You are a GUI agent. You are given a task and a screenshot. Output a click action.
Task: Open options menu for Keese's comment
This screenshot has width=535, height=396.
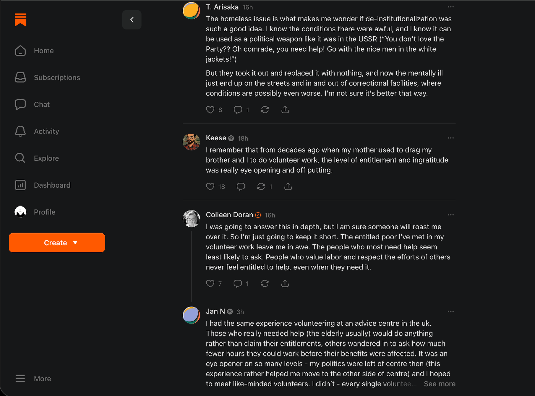(451, 138)
